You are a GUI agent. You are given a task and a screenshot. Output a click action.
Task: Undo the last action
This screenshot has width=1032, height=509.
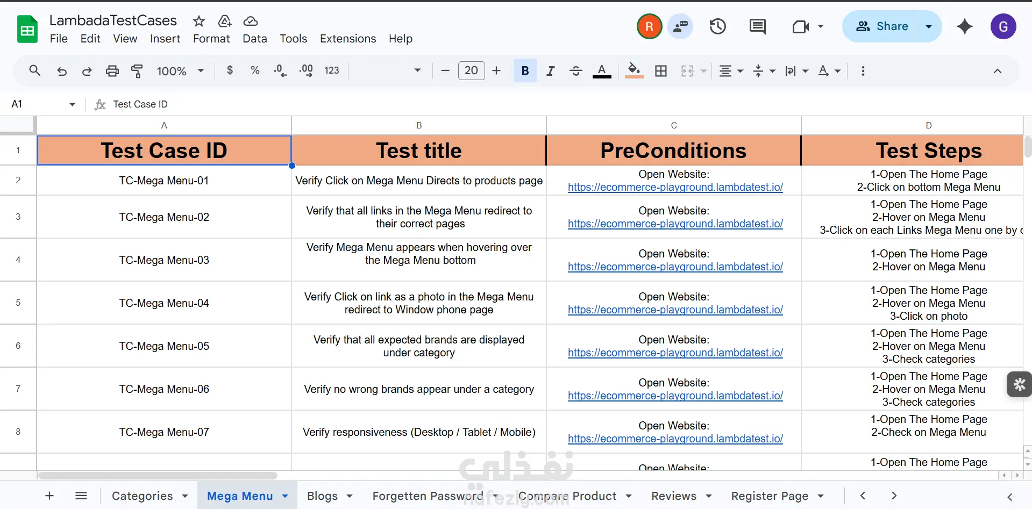[62, 70]
